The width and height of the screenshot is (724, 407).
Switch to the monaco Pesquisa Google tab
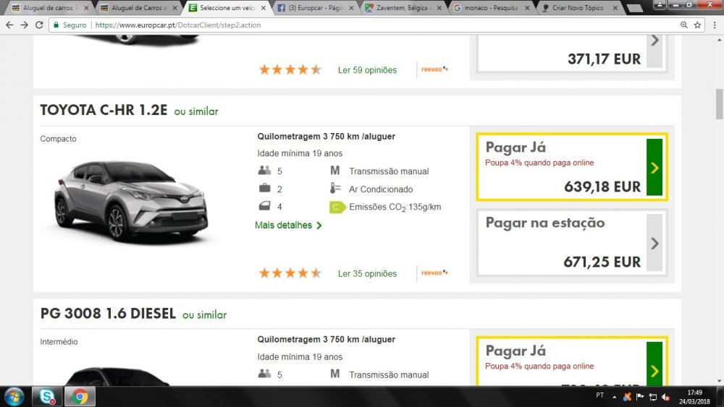click(x=489, y=8)
